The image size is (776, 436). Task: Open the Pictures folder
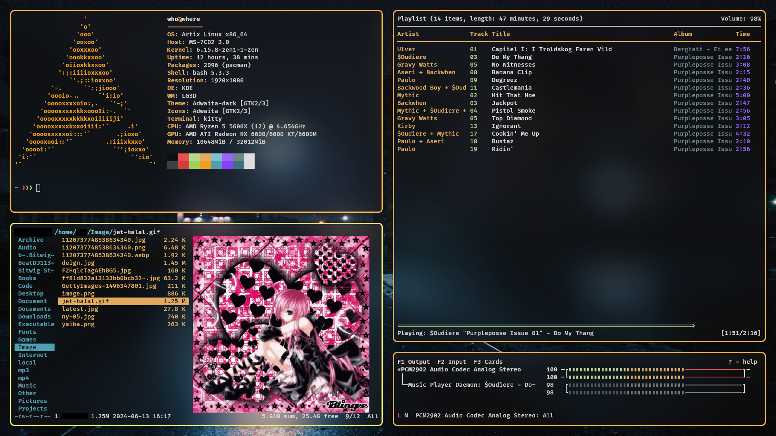click(32, 401)
